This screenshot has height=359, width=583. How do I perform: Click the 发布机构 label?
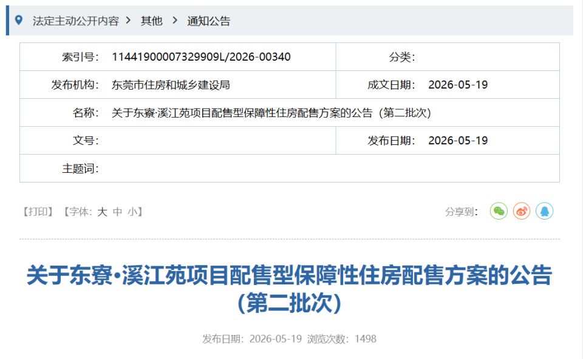75,85
